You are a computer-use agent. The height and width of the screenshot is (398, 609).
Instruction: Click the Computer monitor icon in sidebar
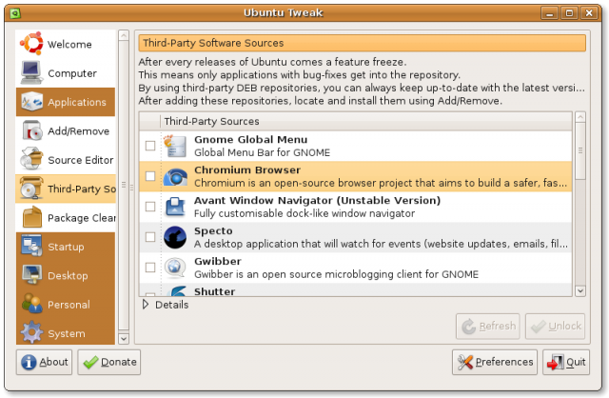[x=31, y=72]
